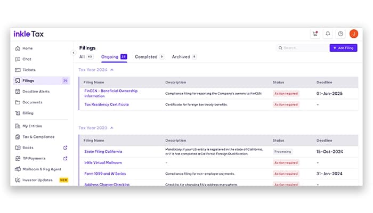This screenshot has width=373, height=213.
Task: Open Billing in the sidebar
Action: 28,113
